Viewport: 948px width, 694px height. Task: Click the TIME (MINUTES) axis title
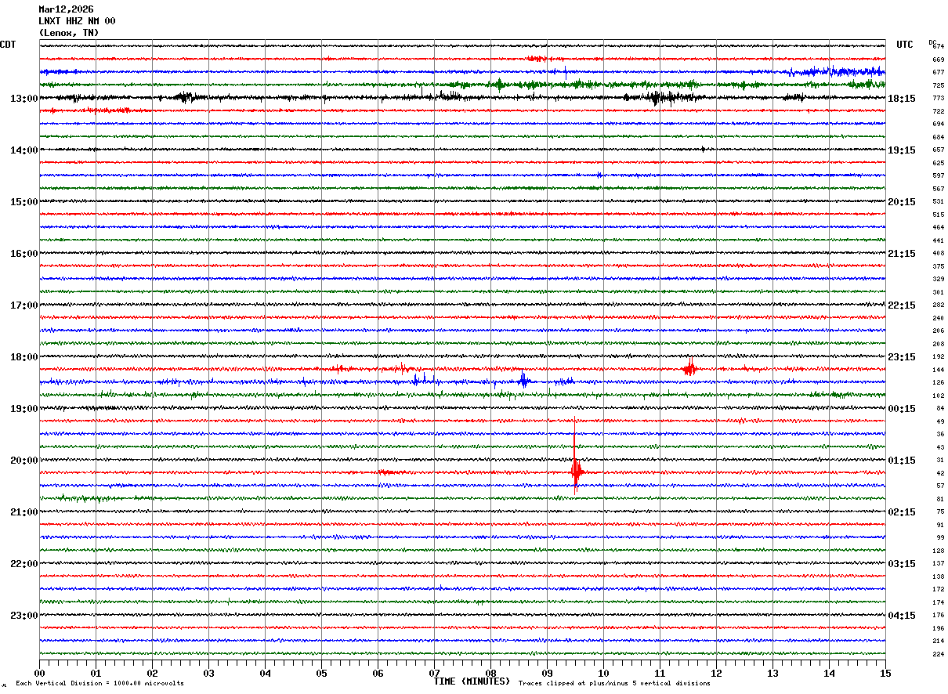(x=472, y=681)
